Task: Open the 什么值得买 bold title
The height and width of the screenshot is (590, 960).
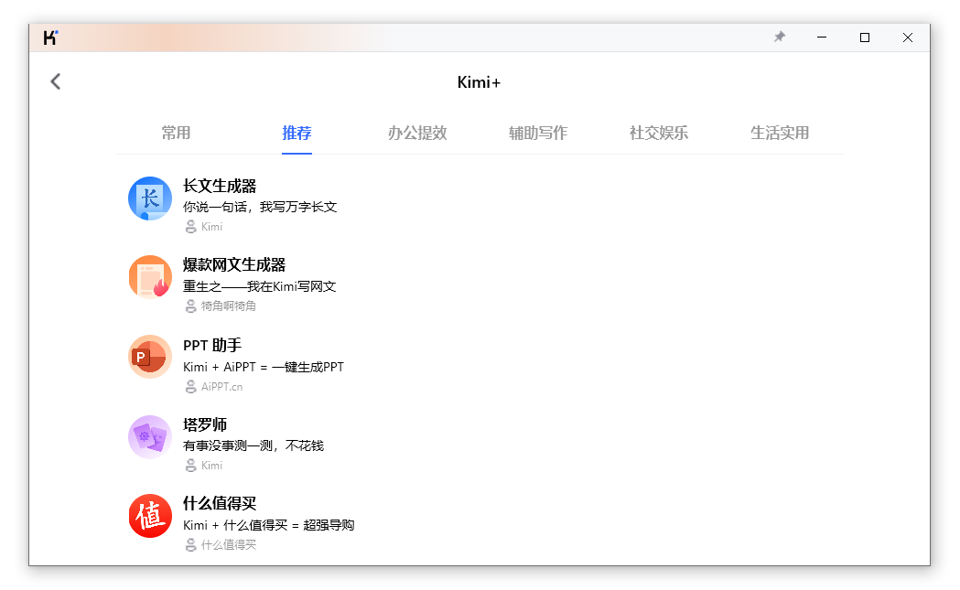Action: click(220, 504)
